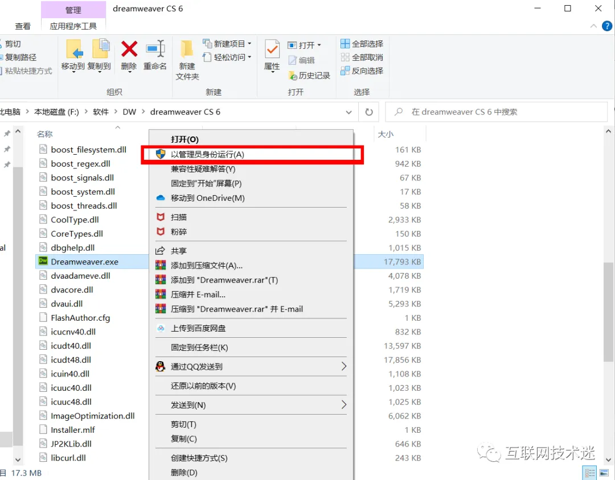Click the Dreamweaver.exe DW file icon
615x480 pixels.
coord(43,261)
